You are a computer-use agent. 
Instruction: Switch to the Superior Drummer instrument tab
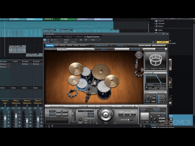tap(92, 37)
